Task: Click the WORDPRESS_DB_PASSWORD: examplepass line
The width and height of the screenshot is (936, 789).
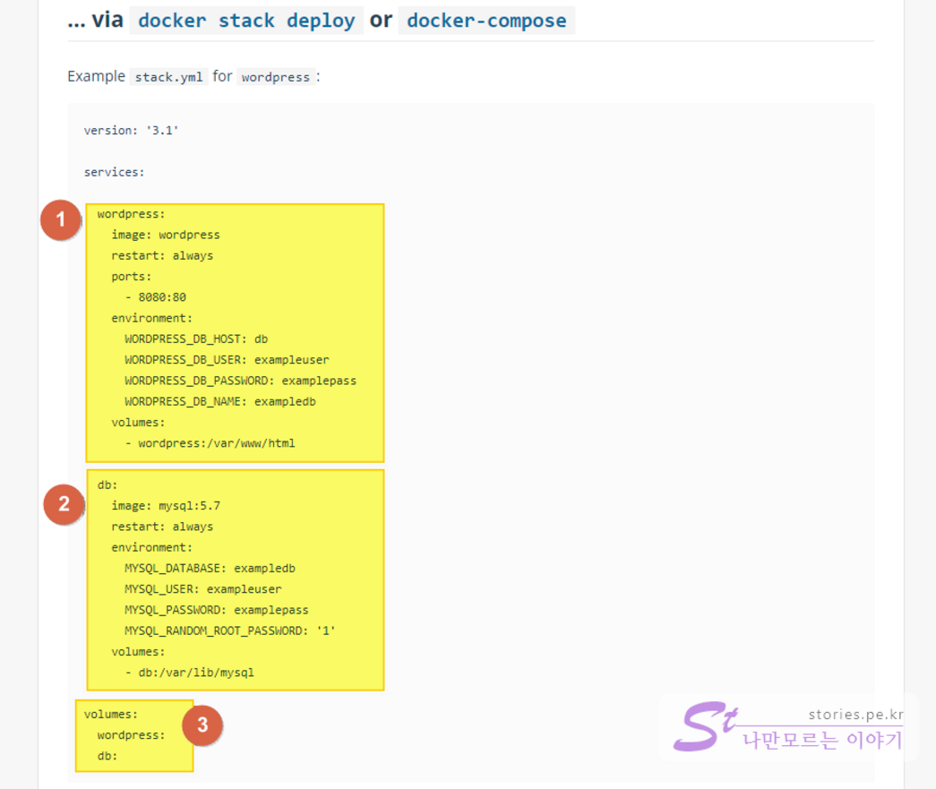Action: pyautogui.click(x=240, y=381)
